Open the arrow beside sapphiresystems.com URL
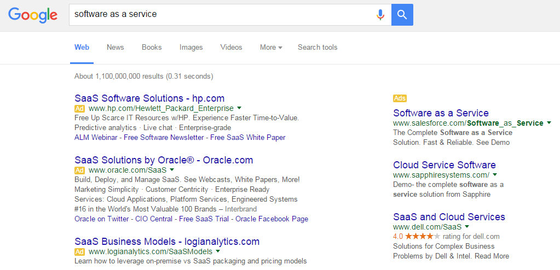 (x=495, y=174)
